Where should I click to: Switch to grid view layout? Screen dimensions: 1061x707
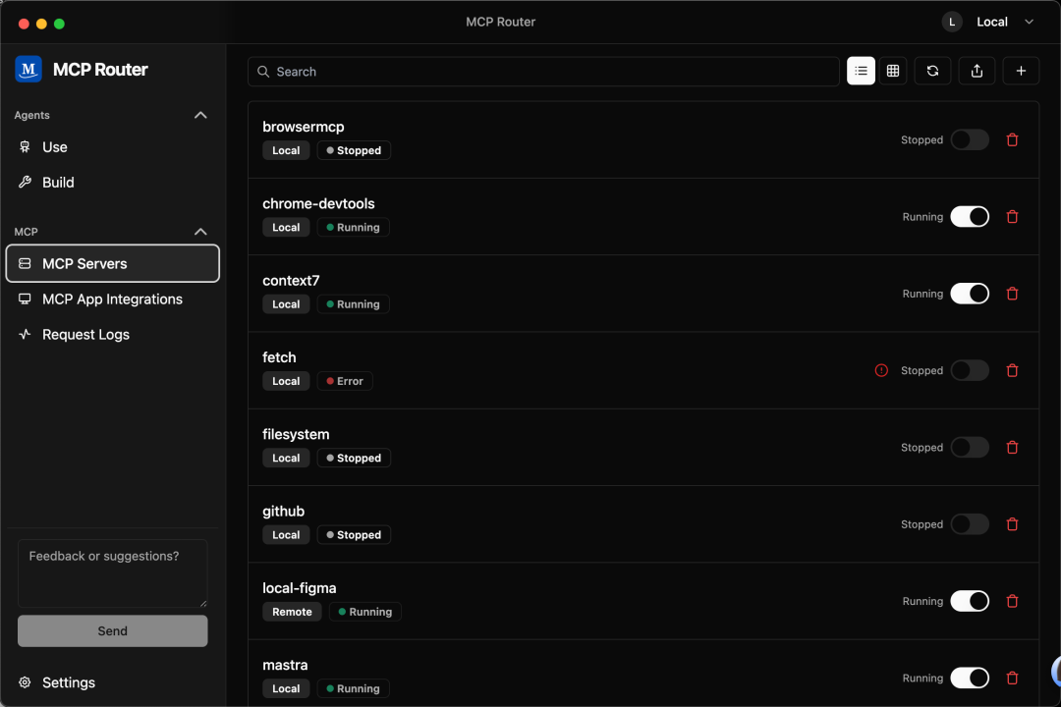click(893, 71)
